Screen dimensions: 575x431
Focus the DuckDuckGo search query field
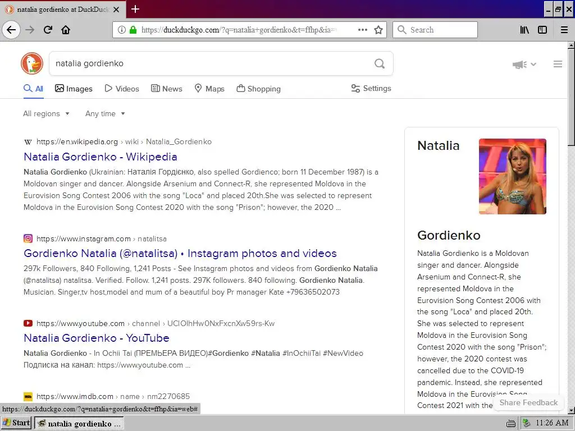click(x=211, y=63)
